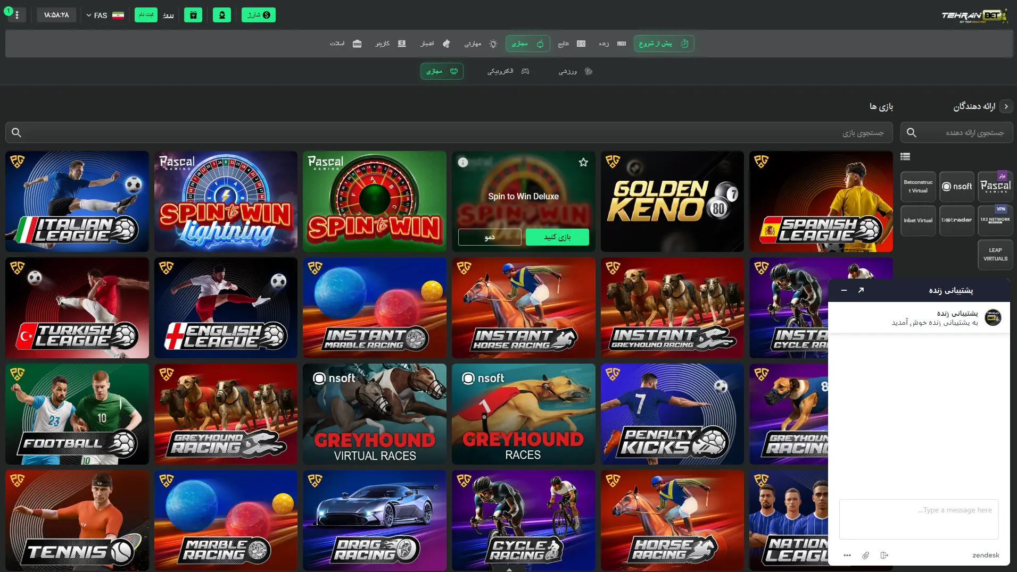
Task: Open the مجازی sub-tab with gamepad icon
Action: (442, 71)
